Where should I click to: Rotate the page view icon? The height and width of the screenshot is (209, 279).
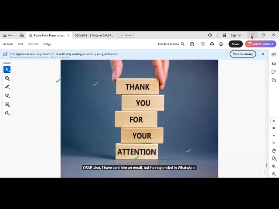(274, 151)
